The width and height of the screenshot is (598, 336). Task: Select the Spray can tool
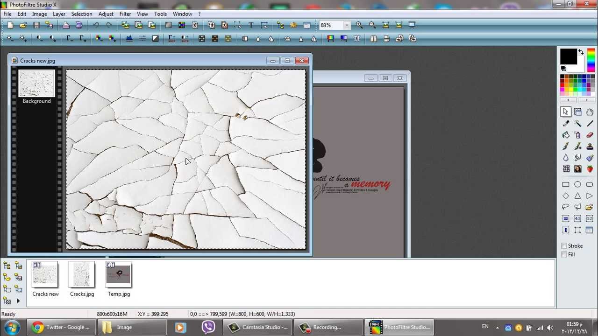[578, 135]
